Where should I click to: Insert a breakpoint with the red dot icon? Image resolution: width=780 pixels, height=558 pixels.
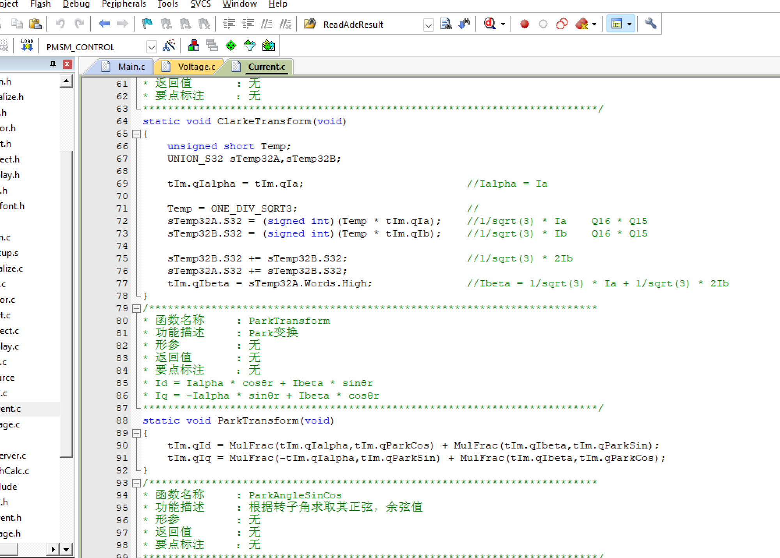coord(525,24)
